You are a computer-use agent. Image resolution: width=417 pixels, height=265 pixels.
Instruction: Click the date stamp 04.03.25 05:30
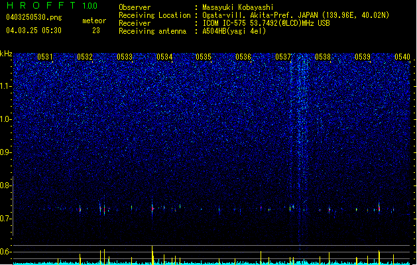pos(34,30)
